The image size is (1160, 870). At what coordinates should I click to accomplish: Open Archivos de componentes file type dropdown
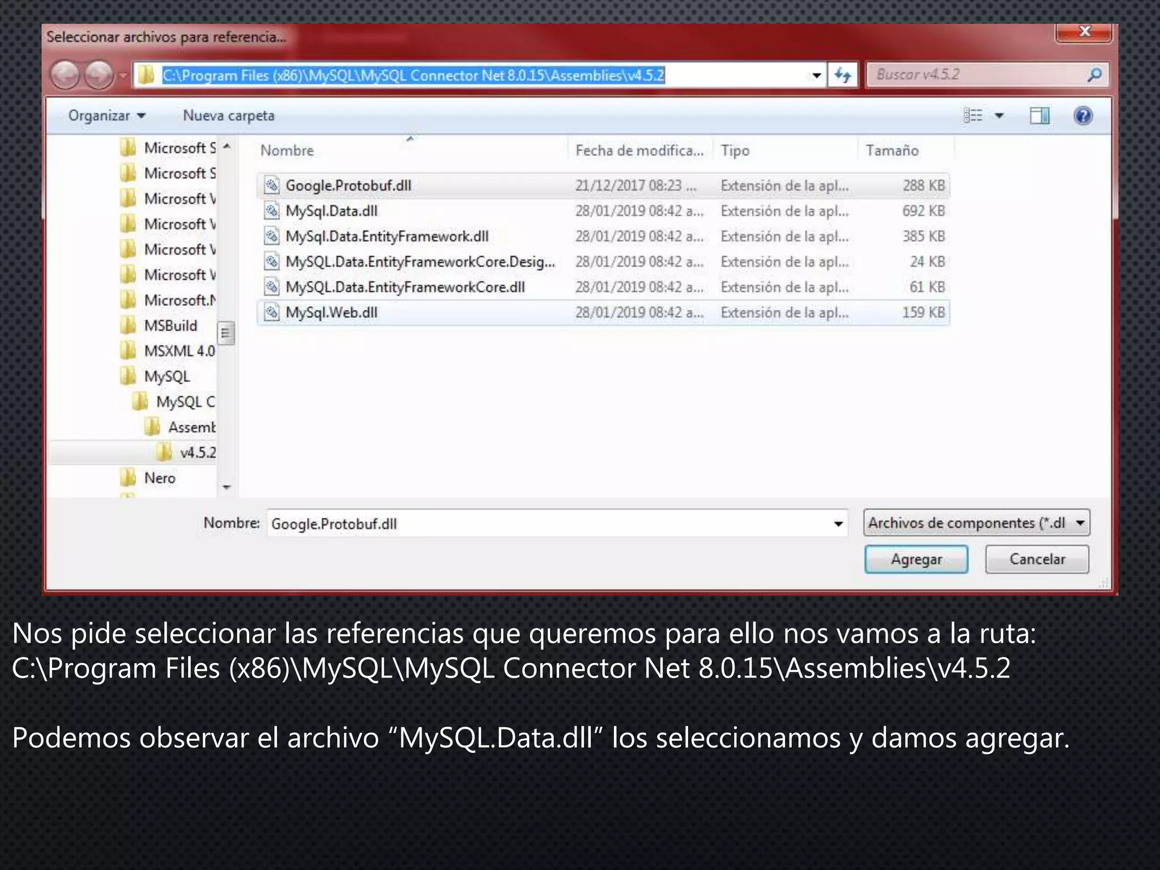click(976, 523)
